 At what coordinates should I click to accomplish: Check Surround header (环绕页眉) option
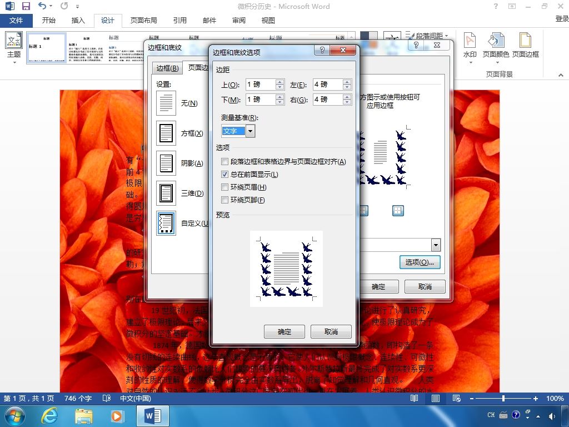click(224, 187)
